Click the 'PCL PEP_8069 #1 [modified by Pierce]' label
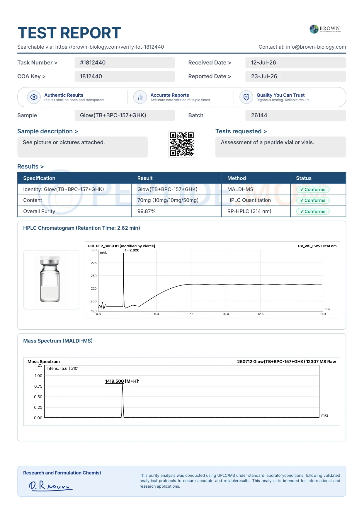Image resolution: width=364 pixels, height=514 pixels. [x=121, y=246]
